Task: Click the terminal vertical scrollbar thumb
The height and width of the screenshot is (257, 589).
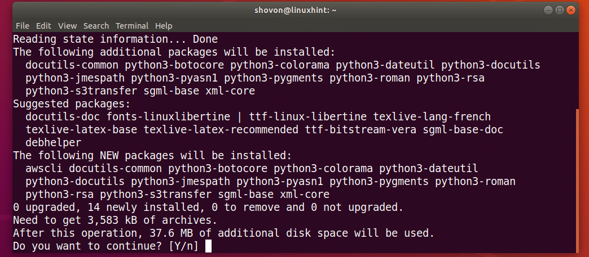Action: [x=577, y=181]
